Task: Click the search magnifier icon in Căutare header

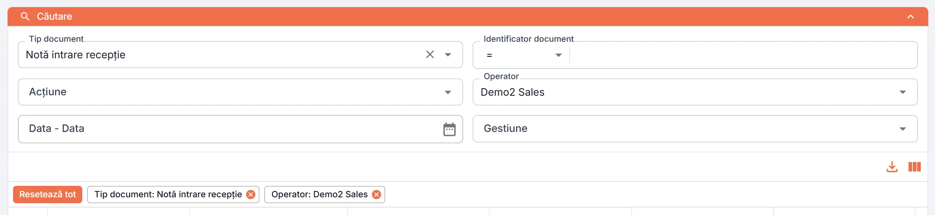Action: [x=25, y=17]
